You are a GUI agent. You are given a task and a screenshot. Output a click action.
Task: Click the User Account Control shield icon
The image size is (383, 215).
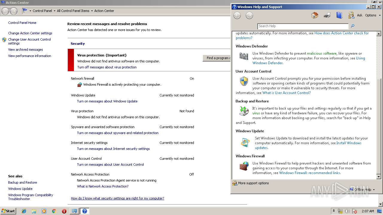(244, 81)
